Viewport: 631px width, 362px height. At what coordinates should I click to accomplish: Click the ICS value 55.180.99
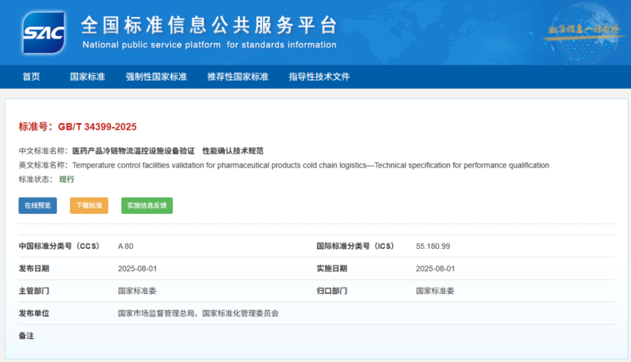click(433, 246)
